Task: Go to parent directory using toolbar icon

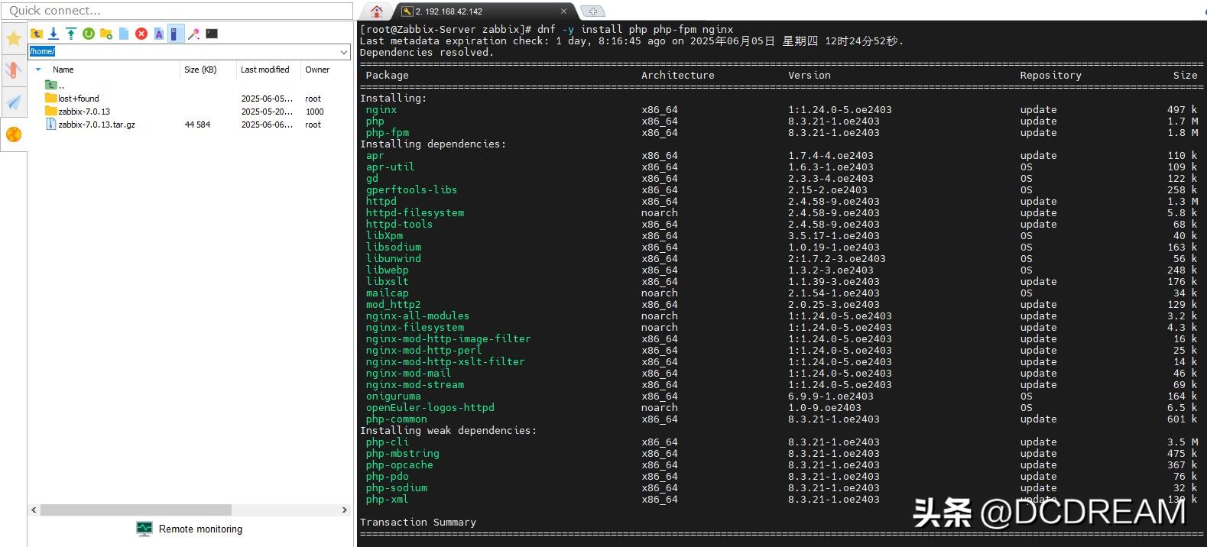Action: point(36,34)
